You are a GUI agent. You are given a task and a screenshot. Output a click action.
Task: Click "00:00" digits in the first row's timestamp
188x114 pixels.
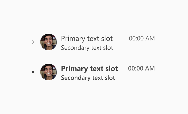pyautogui.click(x=136, y=38)
